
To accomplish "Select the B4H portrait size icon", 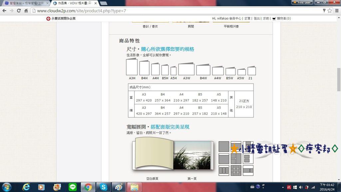I will (x=145, y=68).
